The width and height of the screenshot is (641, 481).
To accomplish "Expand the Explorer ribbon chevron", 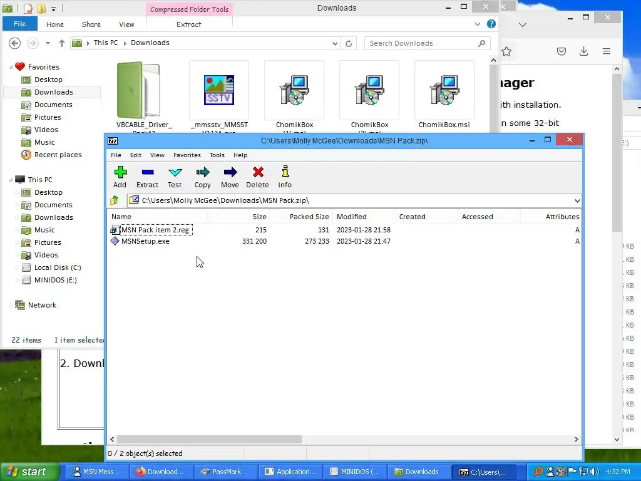I will coord(477,24).
